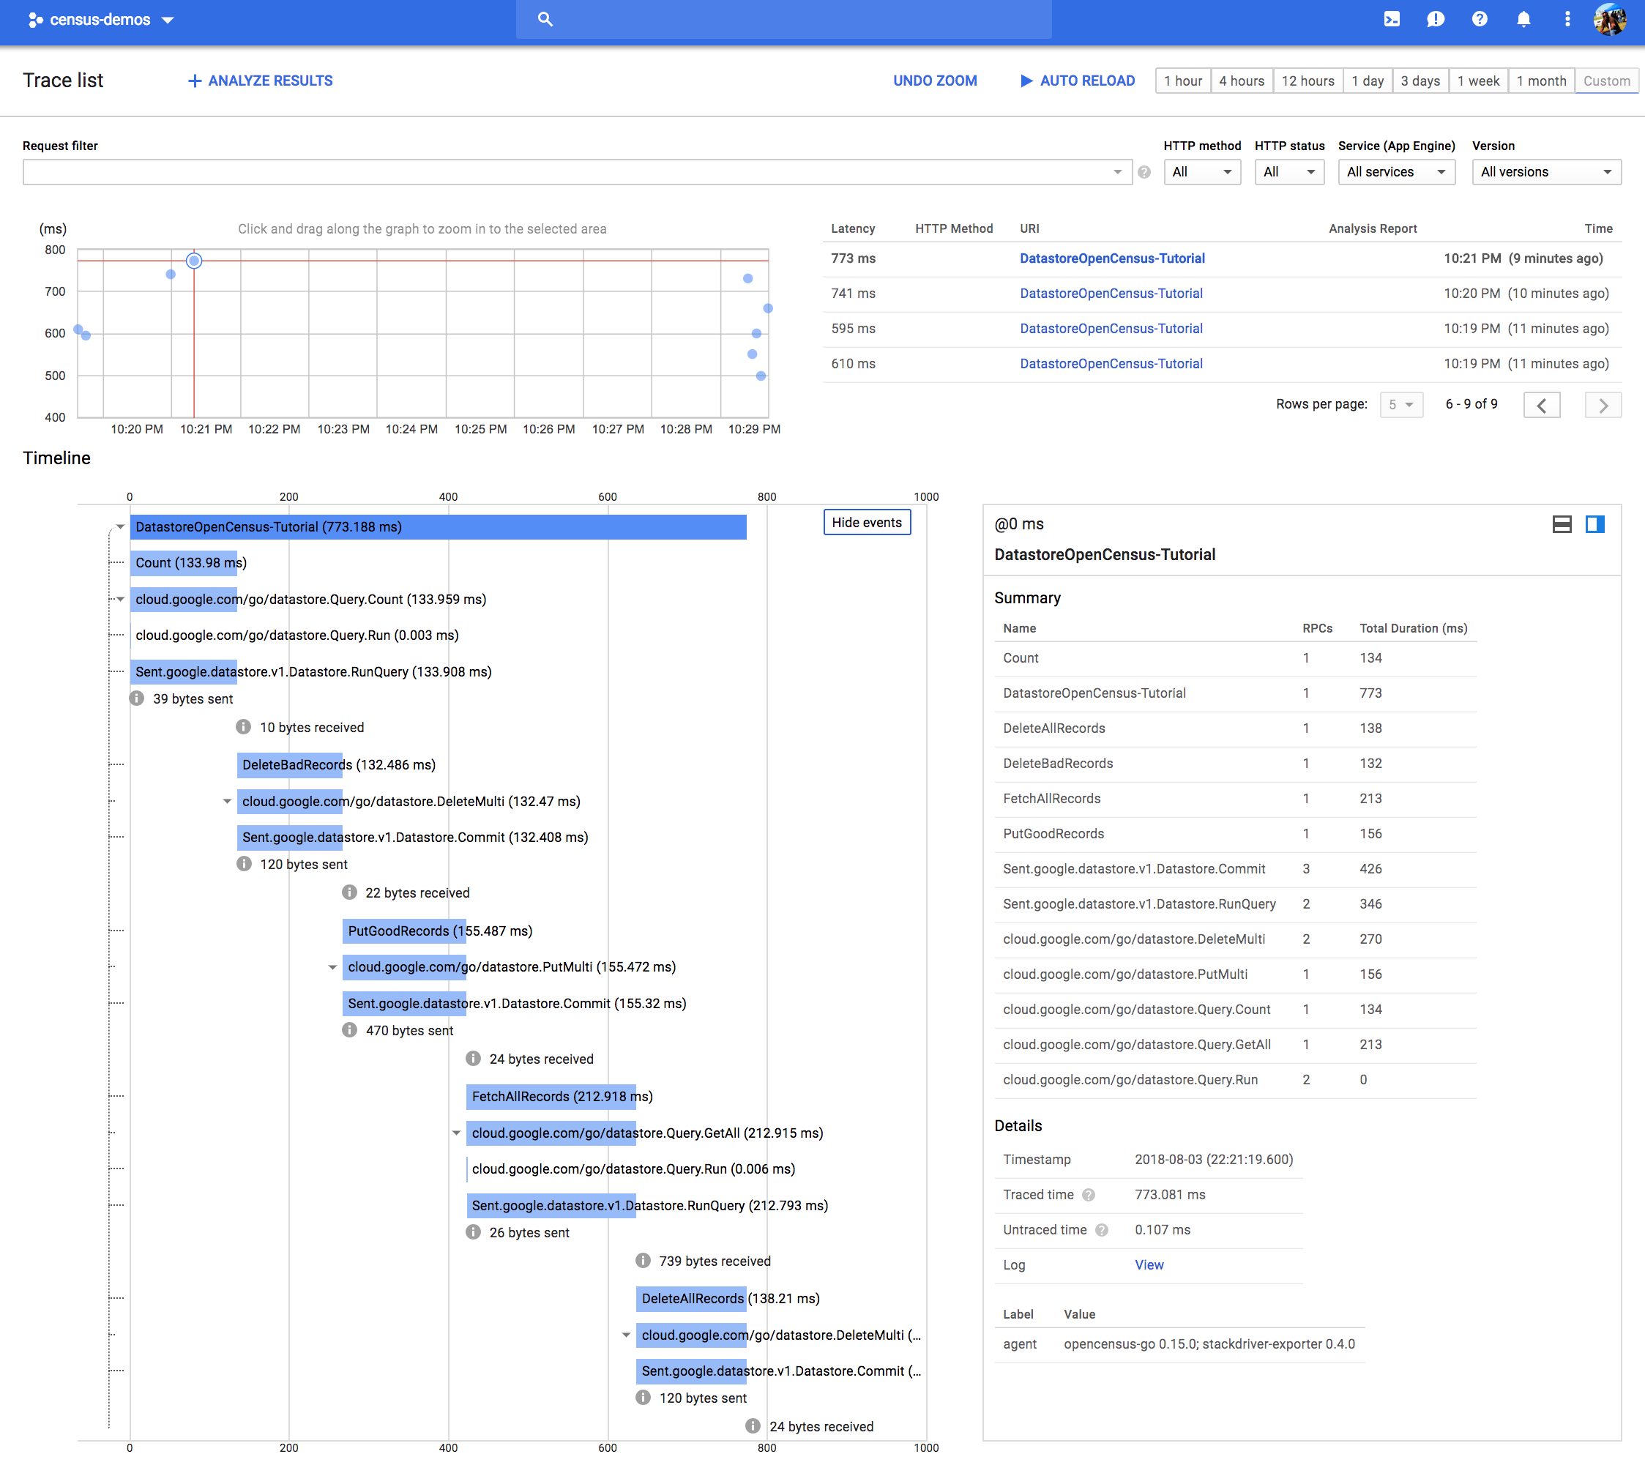The width and height of the screenshot is (1645, 1476).
Task: Select the 12 hours time range
Action: click(x=1308, y=81)
